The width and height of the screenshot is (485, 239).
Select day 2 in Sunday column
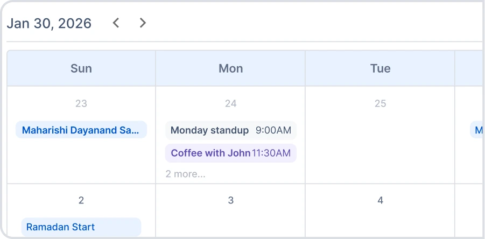click(81, 200)
